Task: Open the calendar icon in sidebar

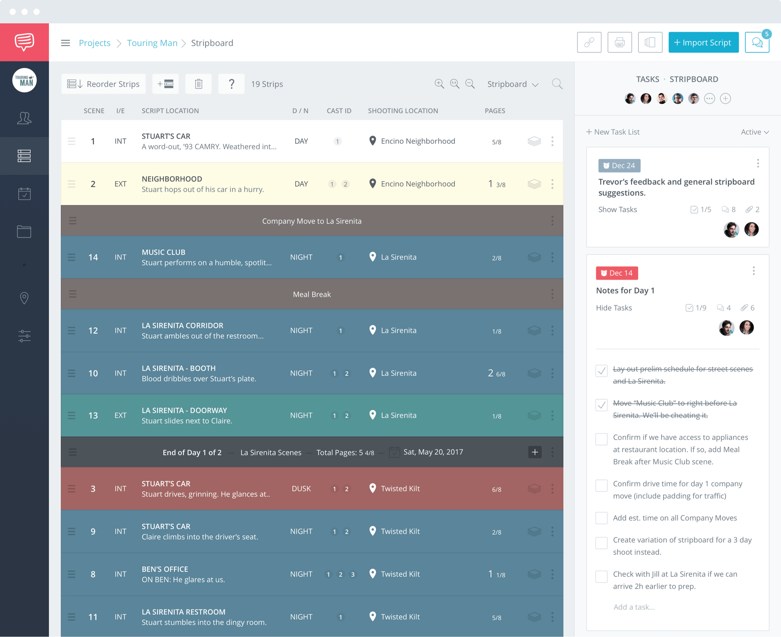Action: [24, 193]
